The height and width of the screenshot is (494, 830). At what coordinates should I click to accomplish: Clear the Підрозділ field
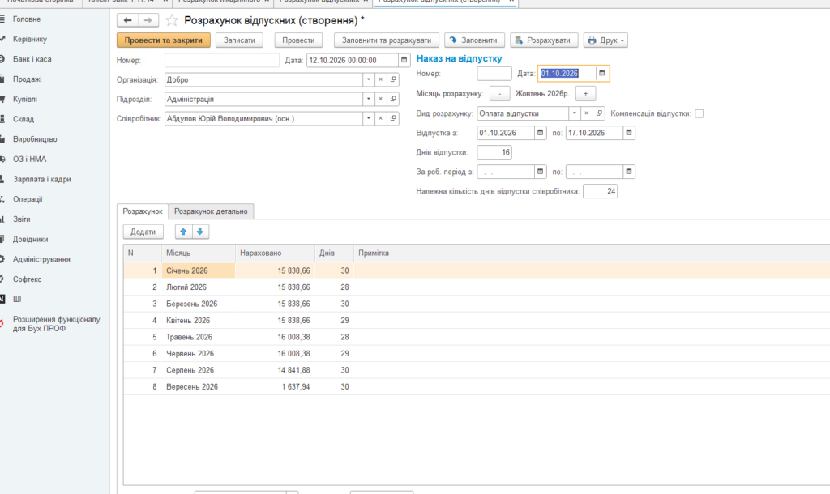(381, 100)
